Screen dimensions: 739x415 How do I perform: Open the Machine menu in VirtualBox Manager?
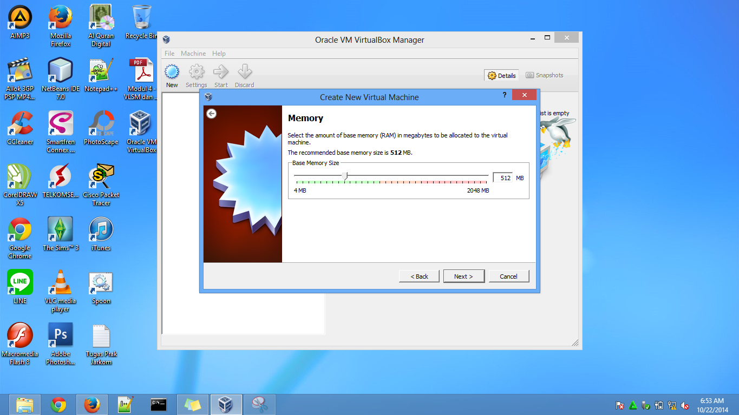pyautogui.click(x=193, y=54)
